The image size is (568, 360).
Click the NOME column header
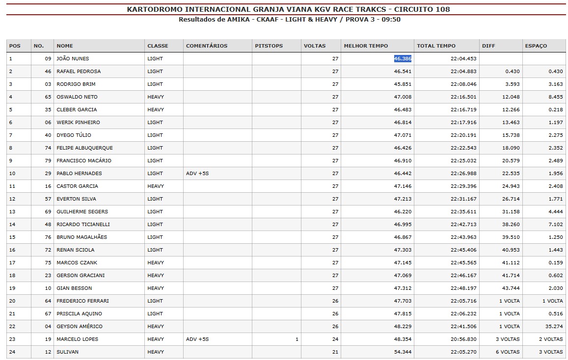point(99,46)
